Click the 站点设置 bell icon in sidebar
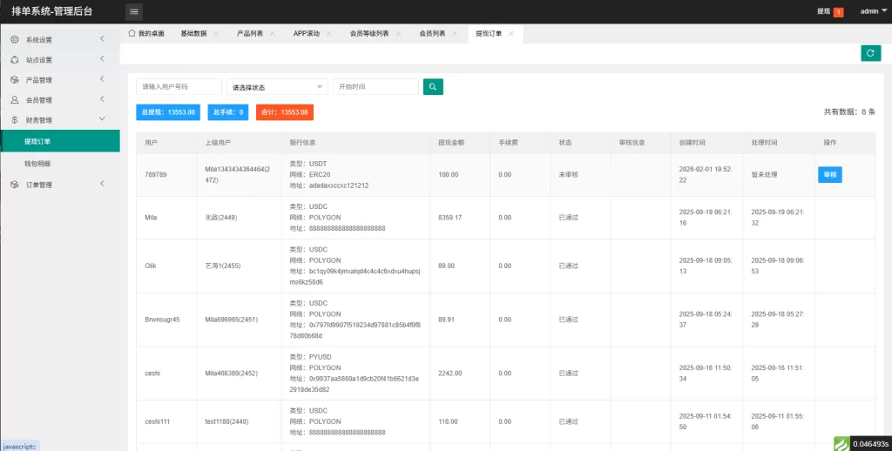Viewport: 892px width, 451px height. pyautogui.click(x=15, y=59)
